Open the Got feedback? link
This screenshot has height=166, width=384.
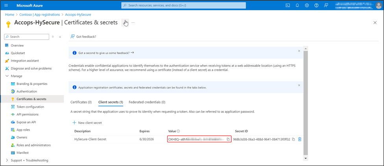83,37
